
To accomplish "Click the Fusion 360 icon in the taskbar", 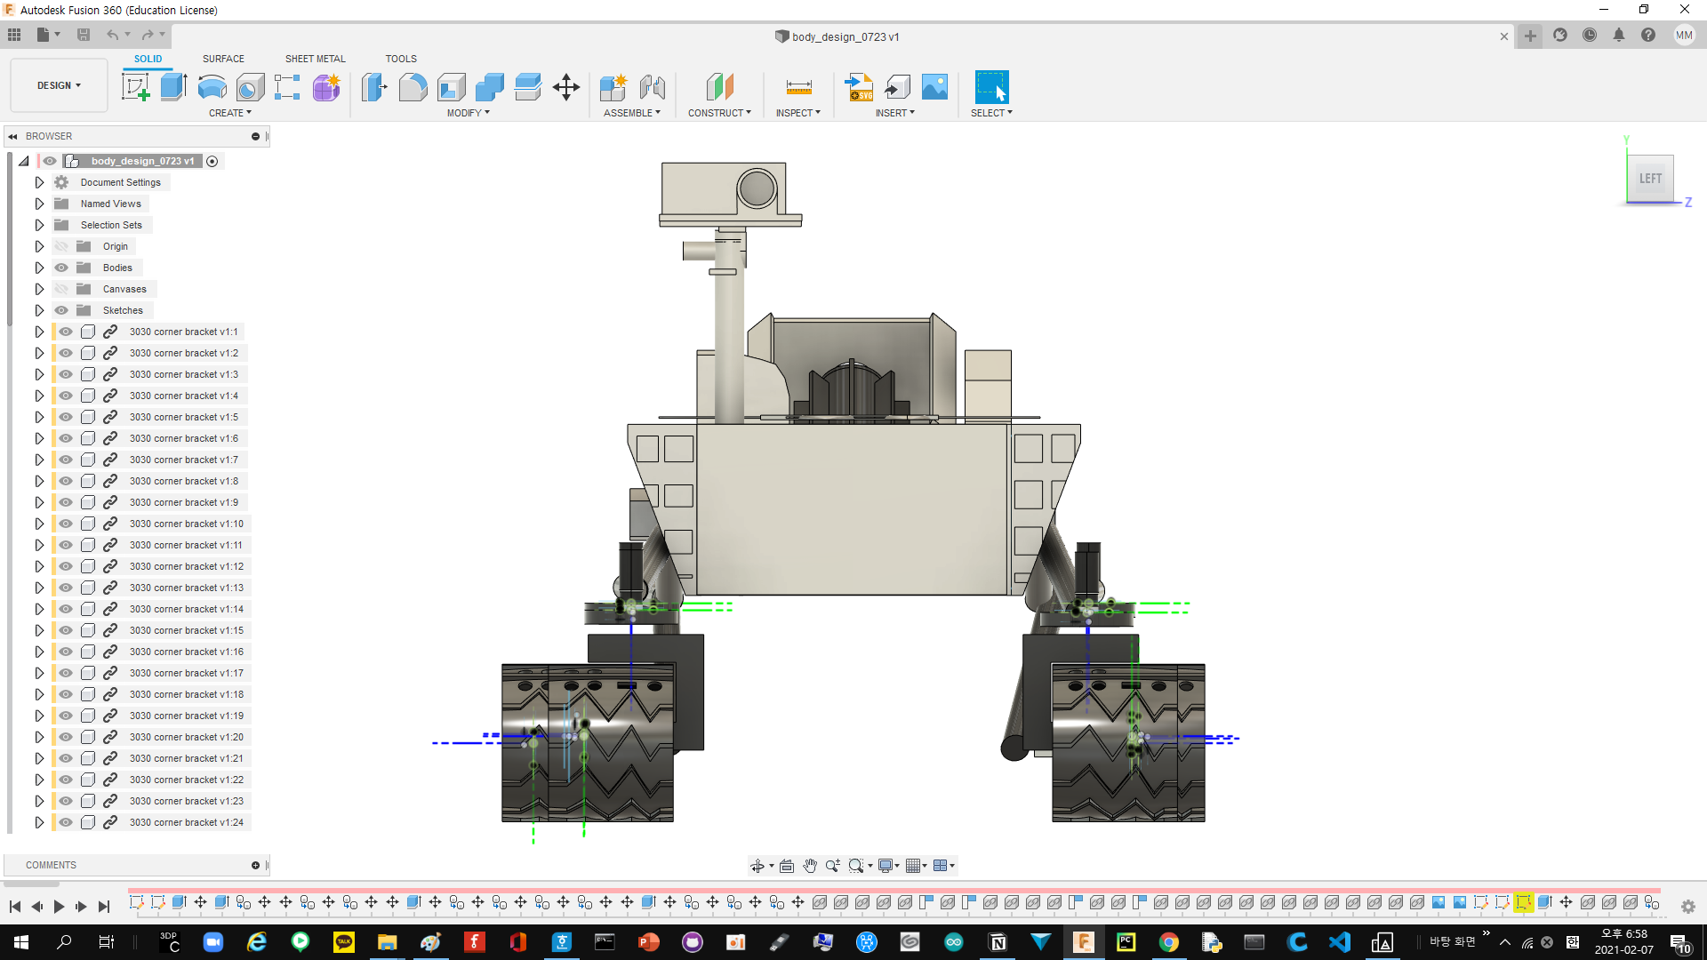I will [1084, 941].
